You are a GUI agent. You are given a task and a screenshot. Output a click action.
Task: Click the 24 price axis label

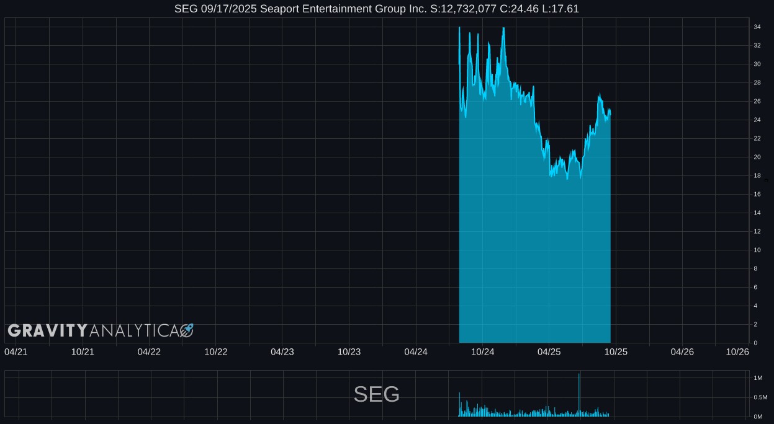[x=757, y=120]
